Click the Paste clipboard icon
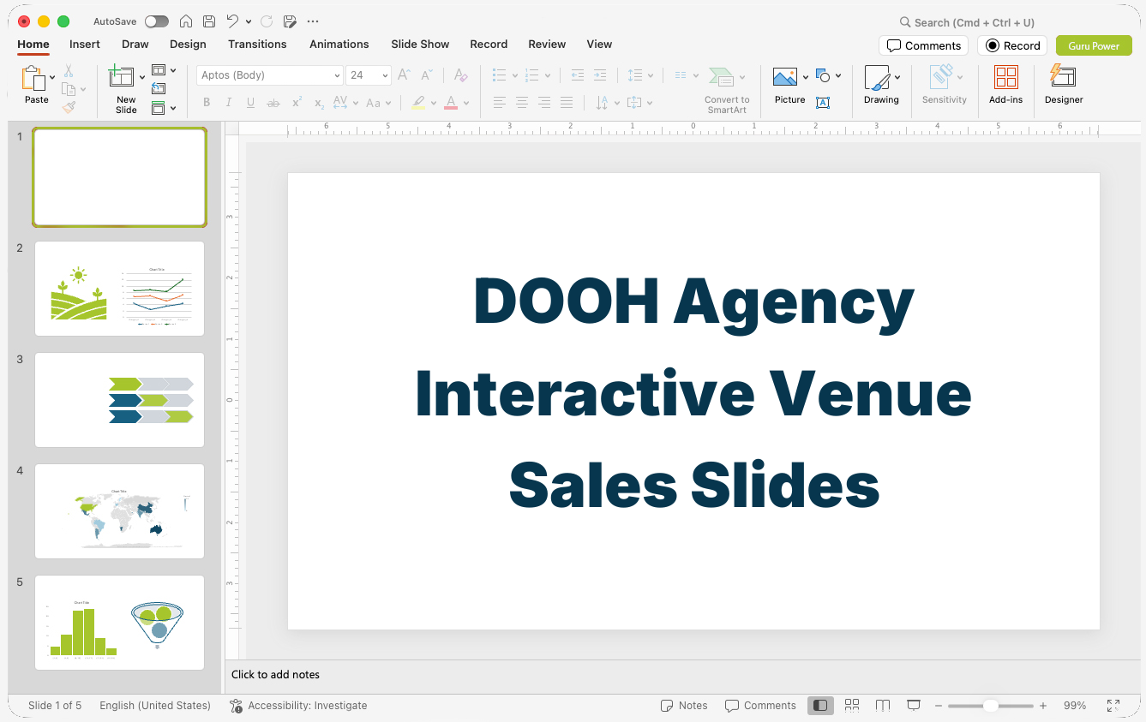The width and height of the screenshot is (1146, 722). (x=33, y=79)
